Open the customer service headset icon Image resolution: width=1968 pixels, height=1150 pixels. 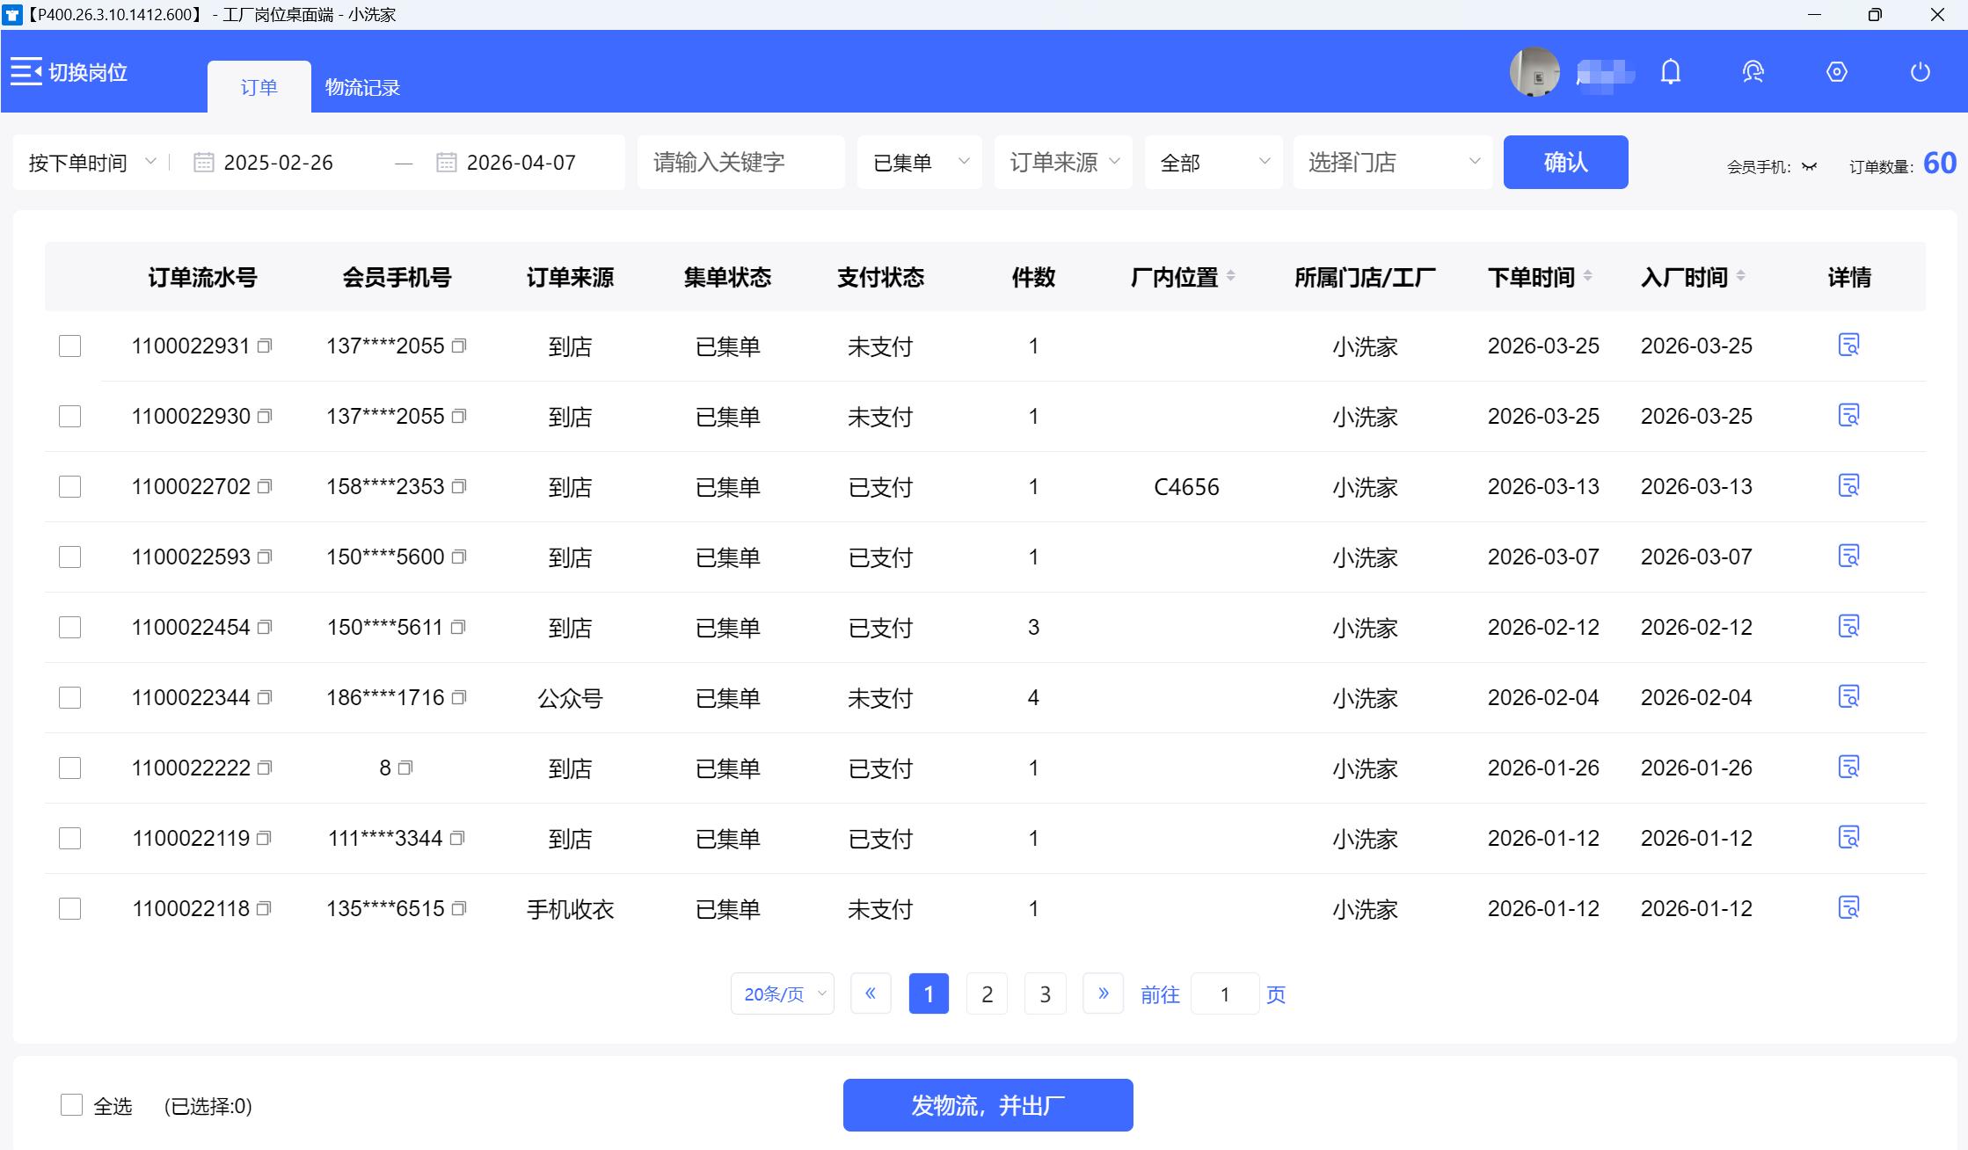1753,72
